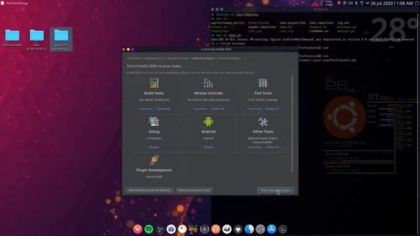This screenshot has height=236, width=420.
Task: Open the blue App Store dock icon
Action: tap(271, 229)
